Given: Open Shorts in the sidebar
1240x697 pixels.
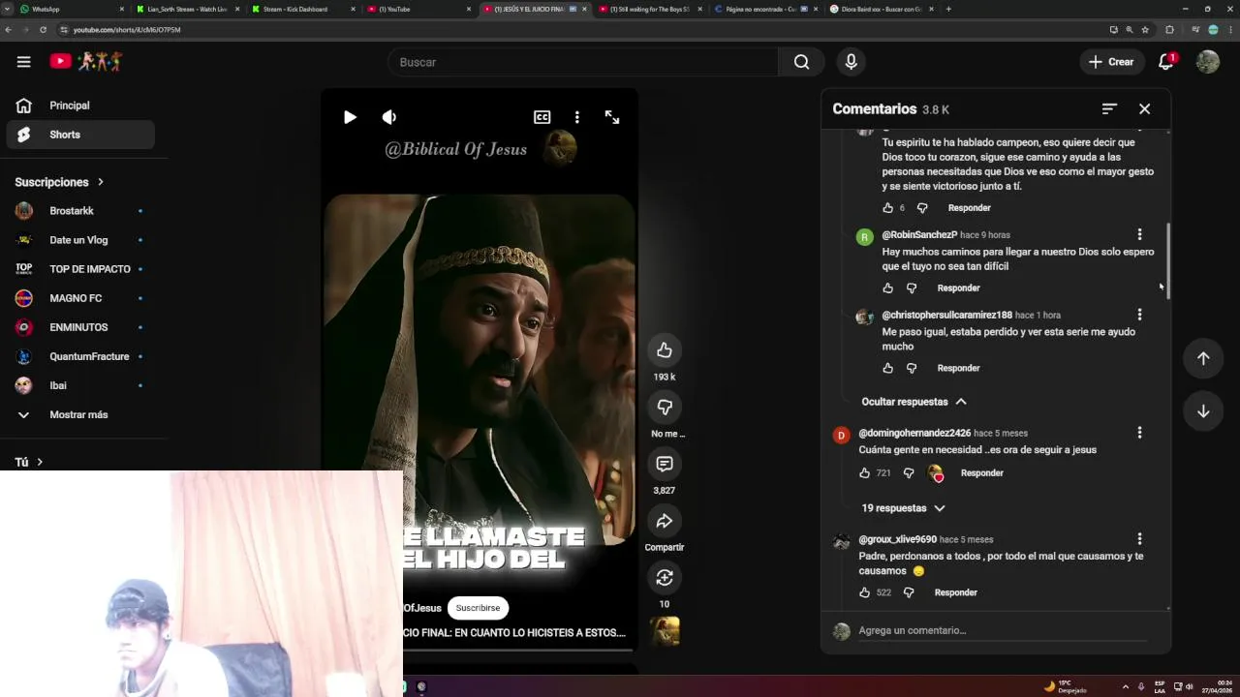Looking at the screenshot, I should 80,135.
